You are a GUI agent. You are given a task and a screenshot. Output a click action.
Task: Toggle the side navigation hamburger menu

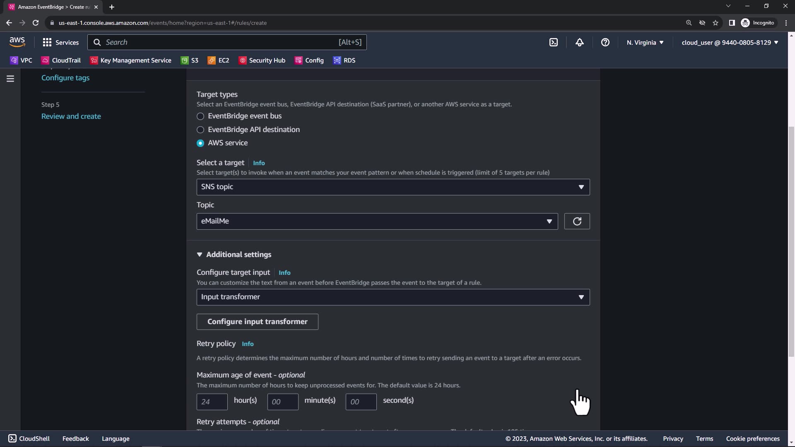(x=10, y=79)
